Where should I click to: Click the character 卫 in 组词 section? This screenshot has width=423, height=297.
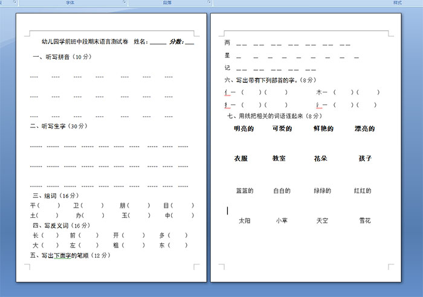pos(76,205)
